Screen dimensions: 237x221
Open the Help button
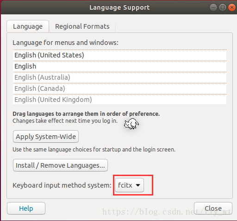[26, 208]
